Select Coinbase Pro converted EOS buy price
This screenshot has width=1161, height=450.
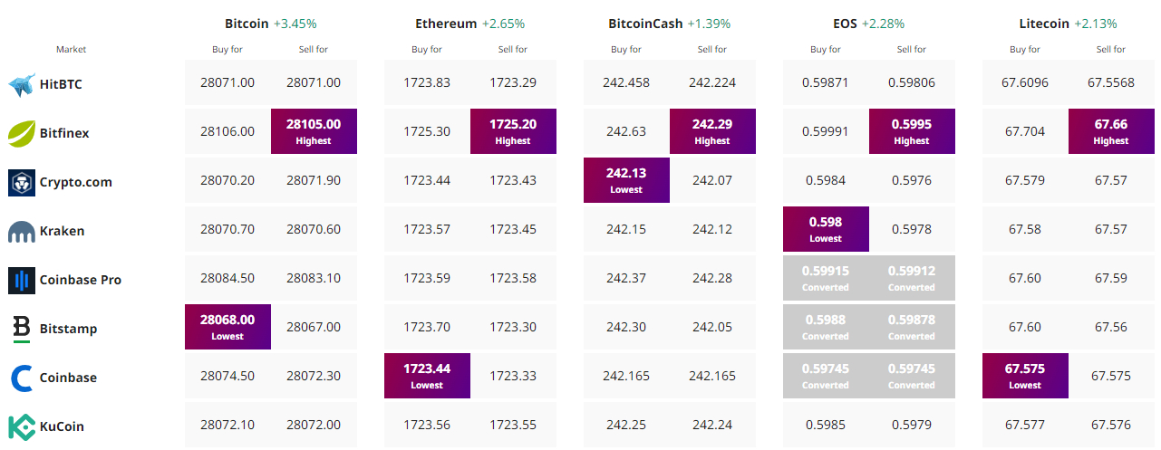826,278
